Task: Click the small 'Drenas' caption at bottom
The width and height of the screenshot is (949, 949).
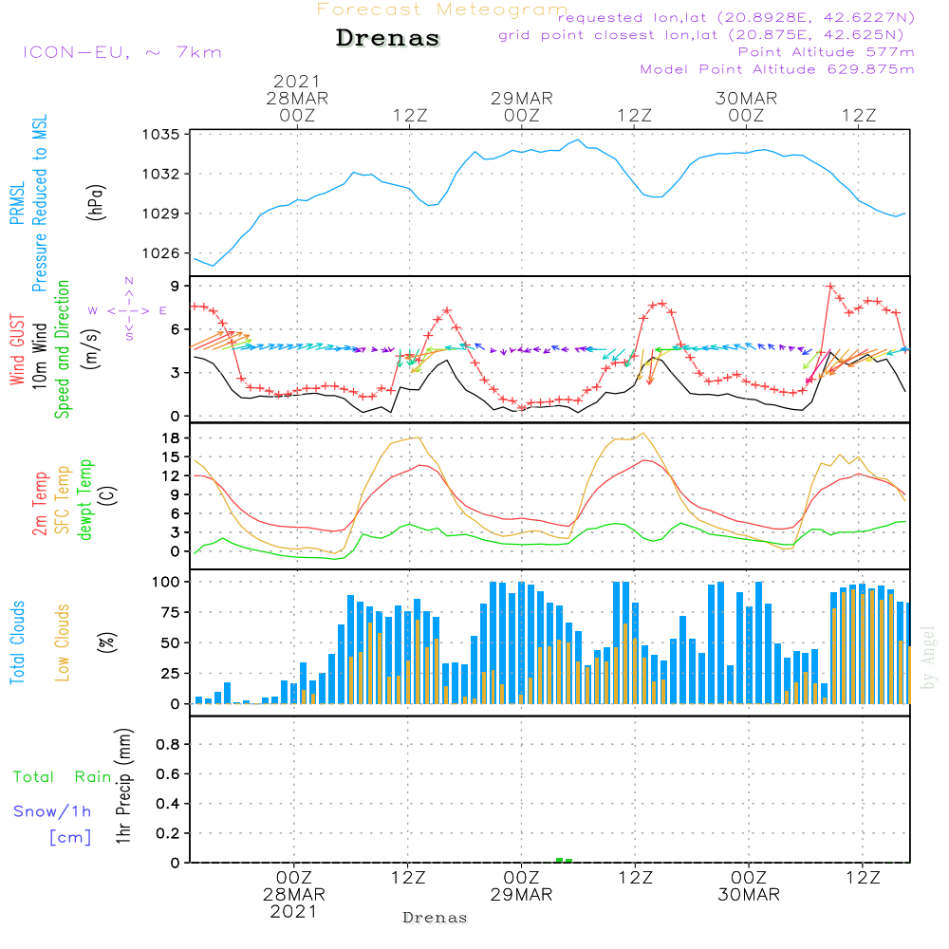Action: (x=436, y=918)
